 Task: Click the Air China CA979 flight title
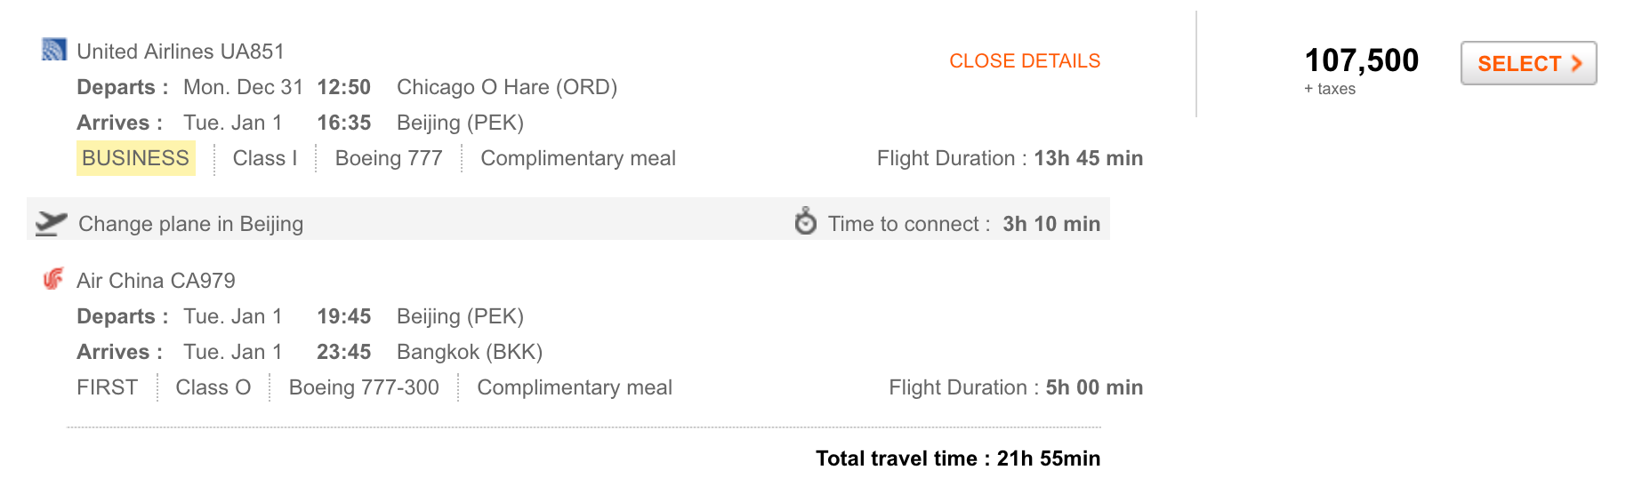(x=156, y=281)
